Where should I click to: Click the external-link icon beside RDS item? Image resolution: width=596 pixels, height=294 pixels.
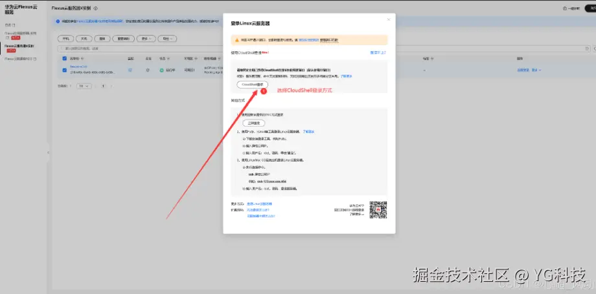36,59
